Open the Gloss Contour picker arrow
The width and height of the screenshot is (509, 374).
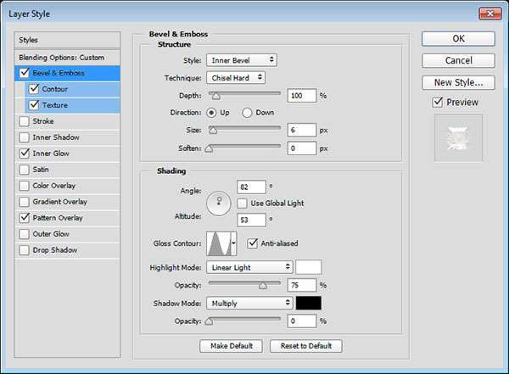pyautogui.click(x=234, y=243)
